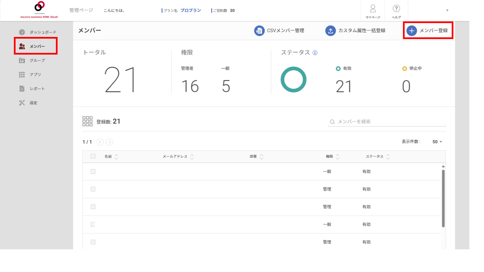Click the blue plus member registration icon

point(411,31)
